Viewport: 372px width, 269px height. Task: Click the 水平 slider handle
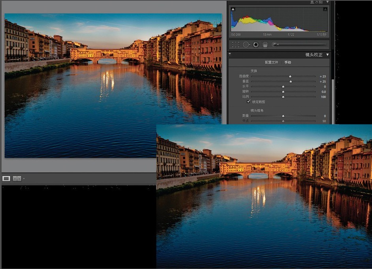point(283,87)
